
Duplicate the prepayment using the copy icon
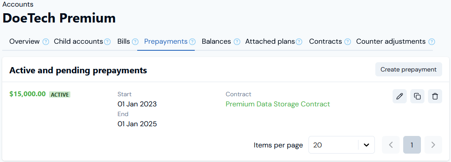(x=417, y=96)
